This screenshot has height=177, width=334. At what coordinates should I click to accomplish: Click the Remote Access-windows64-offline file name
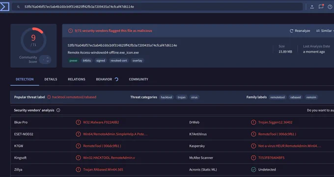coord(103,53)
